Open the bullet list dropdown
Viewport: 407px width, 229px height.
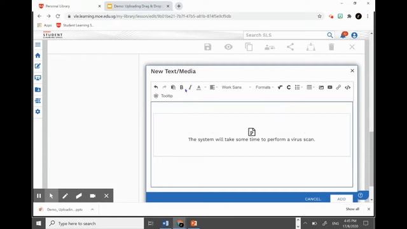(x=299, y=87)
